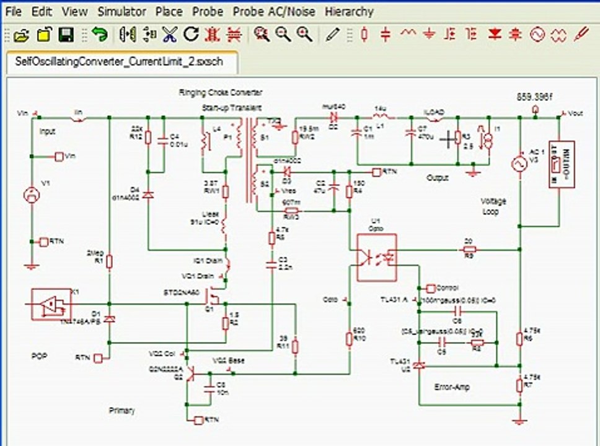Click the 'POP' label

click(x=39, y=356)
